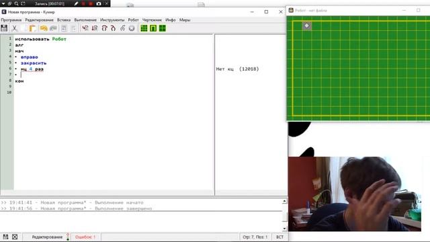Open the Миры menu
This screenshot has height=242, width=430.
click(x=185, y=19)
